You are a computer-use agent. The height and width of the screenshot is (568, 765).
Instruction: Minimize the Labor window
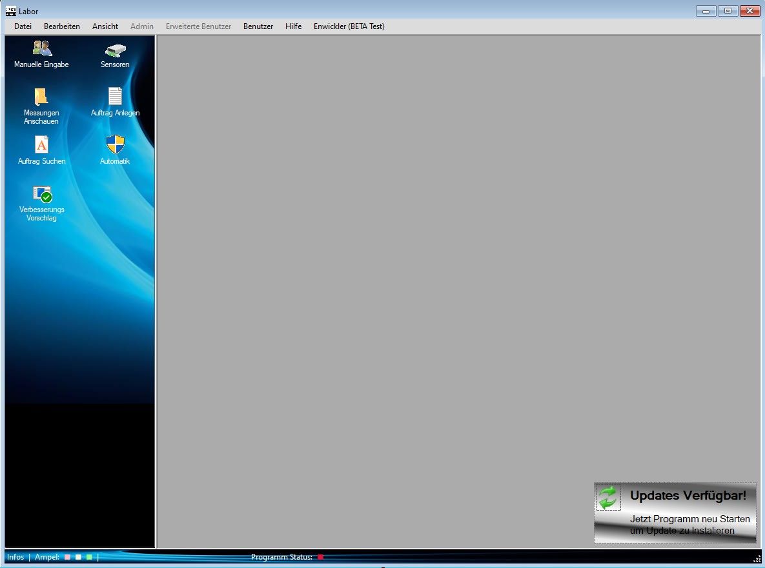706,11
